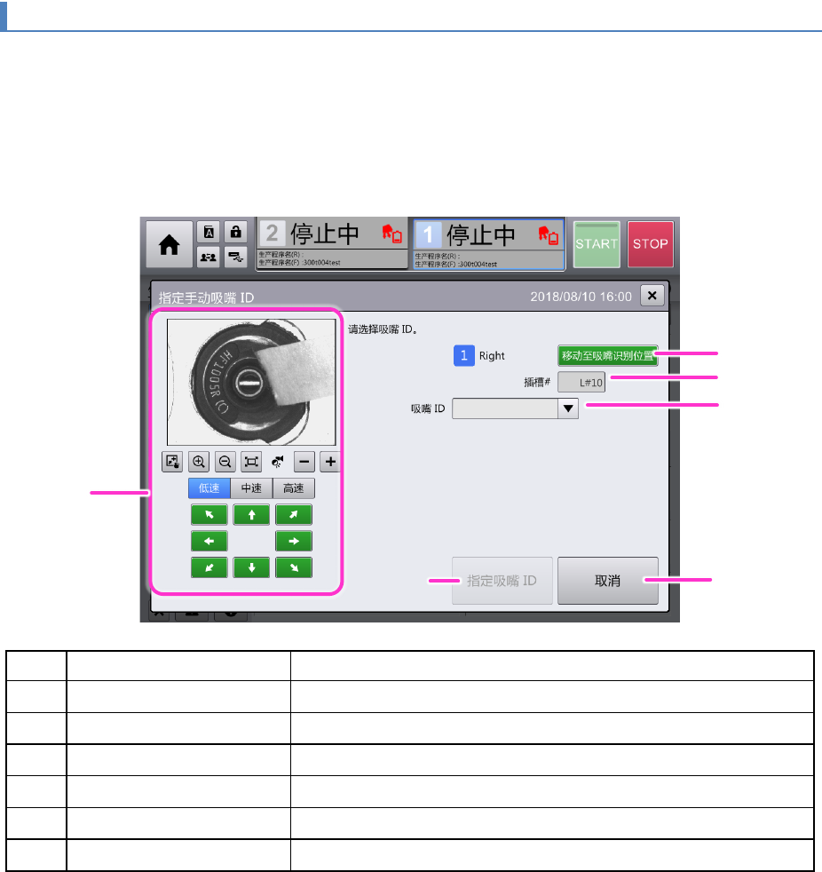Viewport: 822px width, 872px height.
Task: Jog head left with left arrow
Action: point(209,541)
